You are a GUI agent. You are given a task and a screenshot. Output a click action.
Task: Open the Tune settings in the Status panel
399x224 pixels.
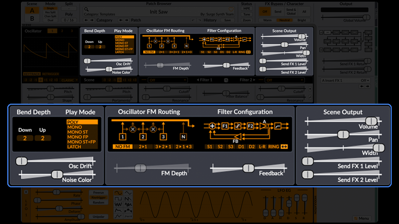[247, 14]
